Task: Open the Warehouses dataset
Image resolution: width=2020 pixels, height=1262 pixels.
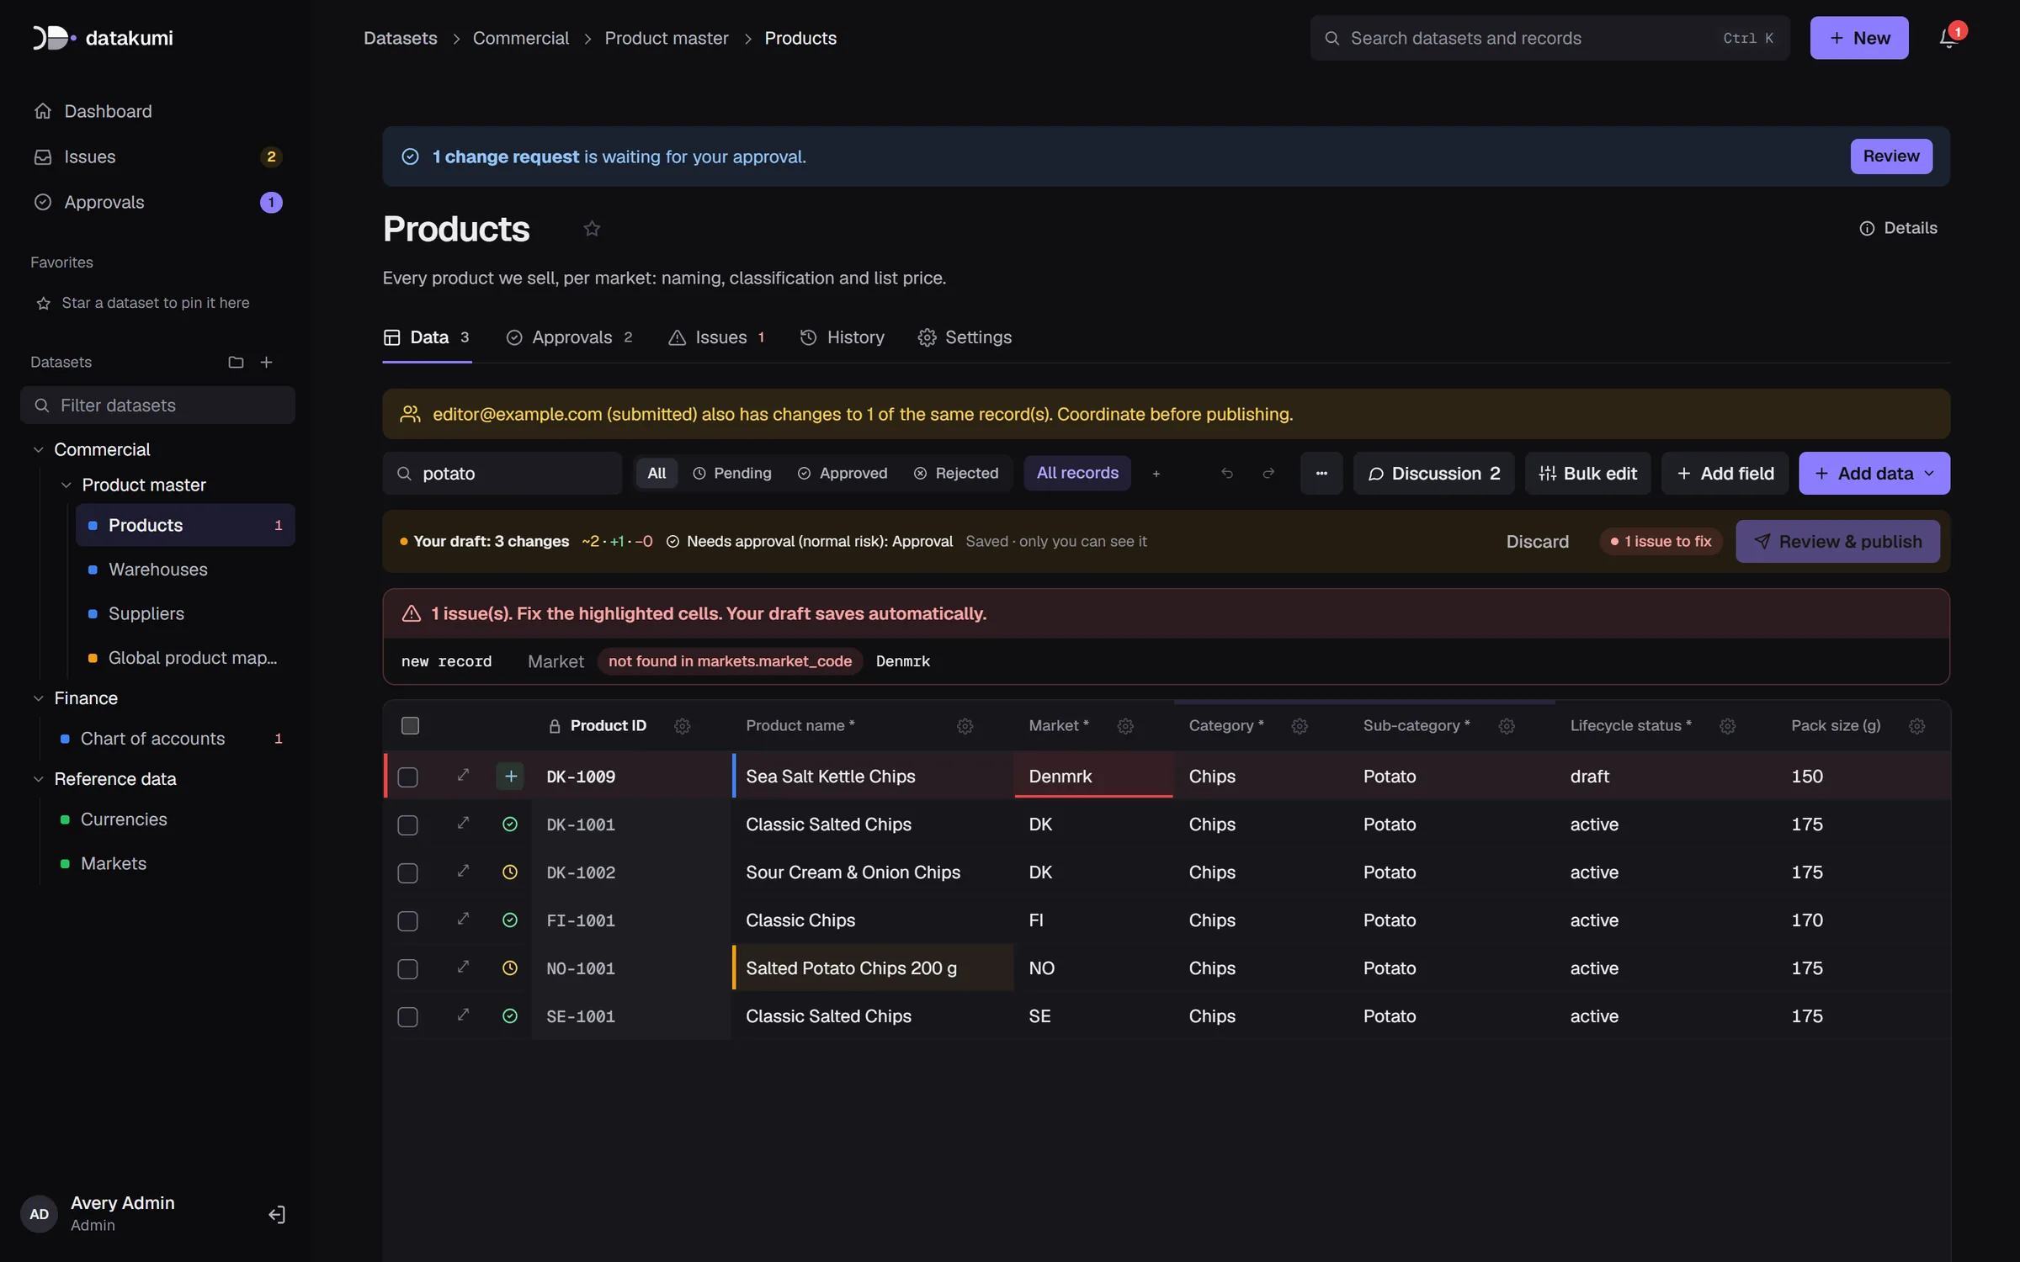Action: point(185,570)
